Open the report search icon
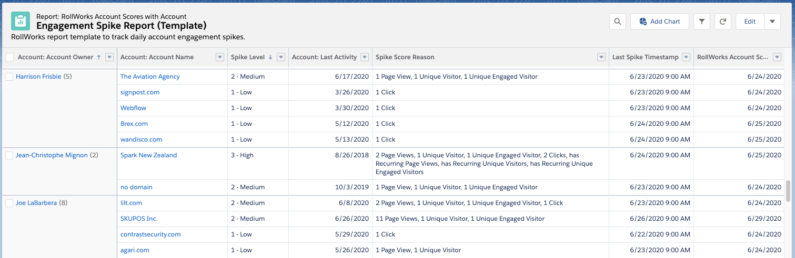The height and width of the screenshot is (258, 795). pyautogui.click(x=618, y=21)
